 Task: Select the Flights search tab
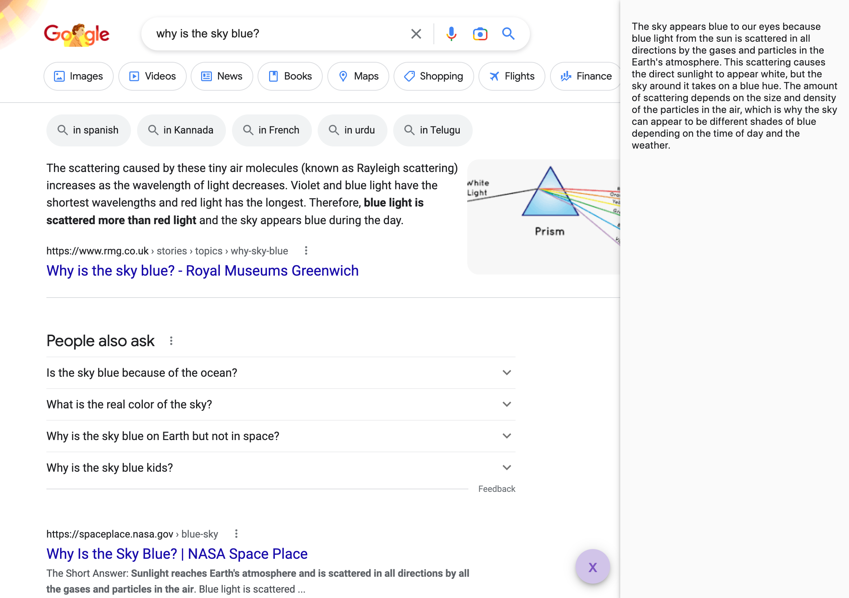tap(512, 76)
